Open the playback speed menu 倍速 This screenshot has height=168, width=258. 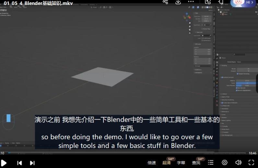[152, 163]
